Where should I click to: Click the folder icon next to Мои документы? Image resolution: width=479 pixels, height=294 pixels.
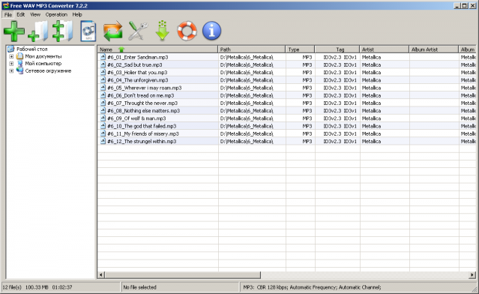(19, 56)
